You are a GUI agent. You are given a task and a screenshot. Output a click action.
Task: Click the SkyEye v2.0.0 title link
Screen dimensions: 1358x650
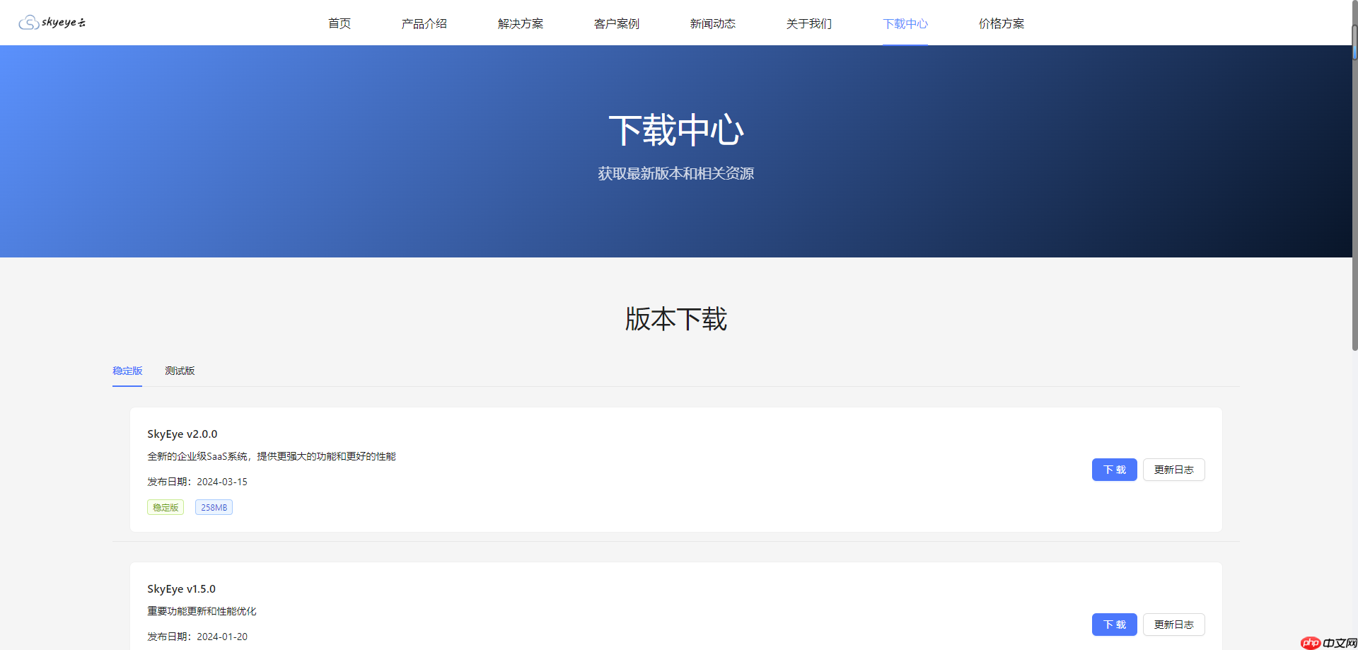pyautogui.click(x=182, y=434)
